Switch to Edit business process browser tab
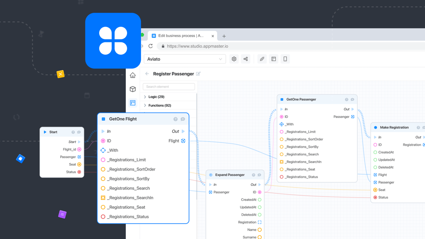This screenshot has height=239, width=425. pyautogui.click(x=181, y=36)
